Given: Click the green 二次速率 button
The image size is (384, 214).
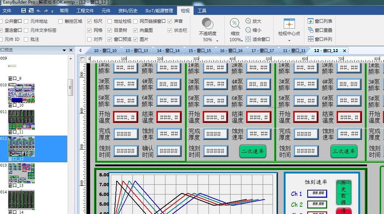Looking at the screenshot, I should click(x=253, y=151).
